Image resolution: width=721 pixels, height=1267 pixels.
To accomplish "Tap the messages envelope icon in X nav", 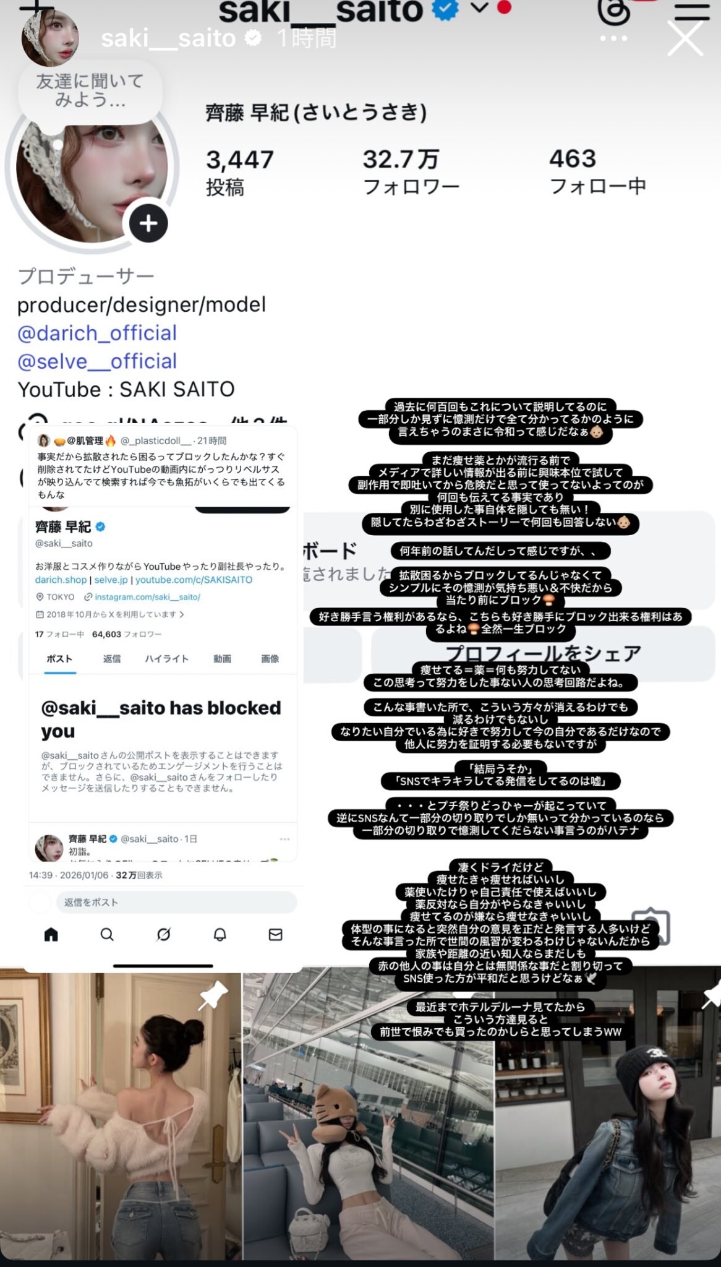I will [x=276, y=934].
